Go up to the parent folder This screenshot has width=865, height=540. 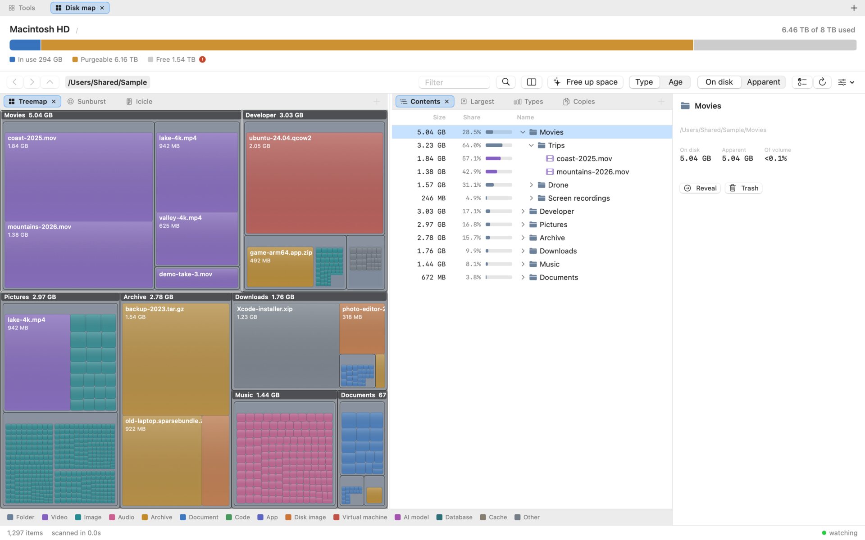50,82
